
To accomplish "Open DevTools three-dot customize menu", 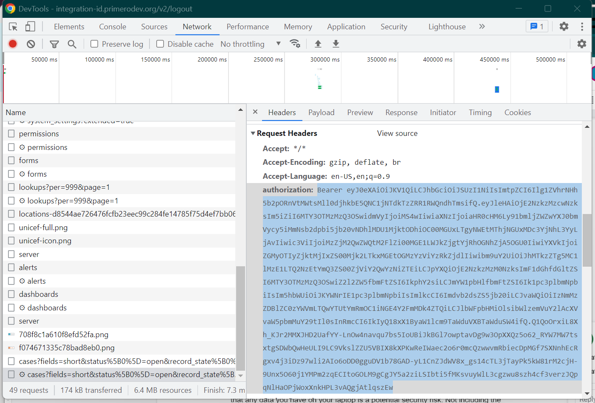I will [x=582, y=26].
